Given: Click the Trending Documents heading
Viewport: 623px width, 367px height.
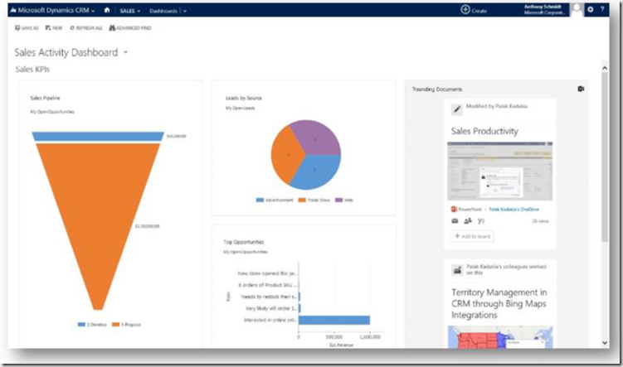Looking at the screenshot, I should (x=437, y=89).
